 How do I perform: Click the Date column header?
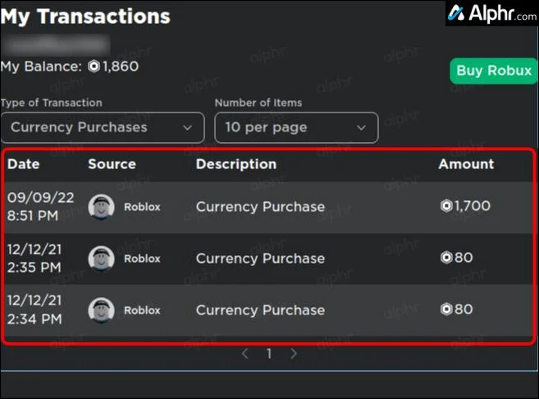(24, 164)
